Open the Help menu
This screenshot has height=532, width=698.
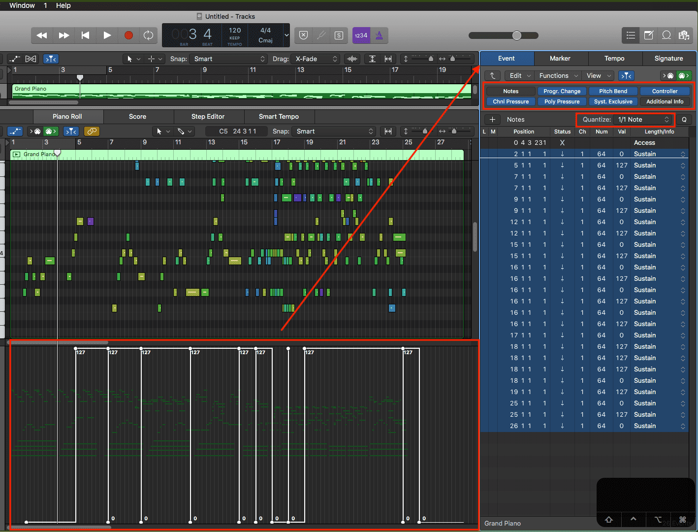[63, 5]
